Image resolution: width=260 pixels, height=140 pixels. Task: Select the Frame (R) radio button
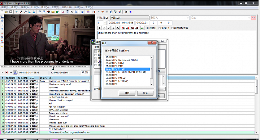[x=160, y=28]
